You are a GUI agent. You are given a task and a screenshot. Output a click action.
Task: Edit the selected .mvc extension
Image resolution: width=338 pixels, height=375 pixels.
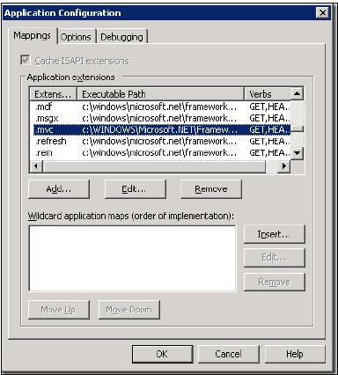tap(136, 189)
